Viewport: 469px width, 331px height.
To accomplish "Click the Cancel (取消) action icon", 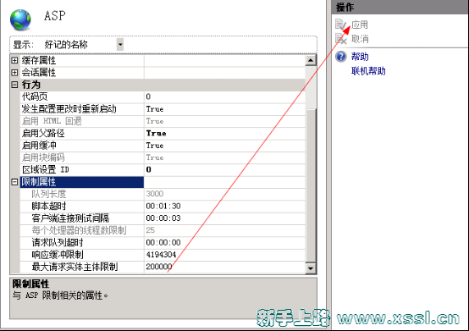I will (x=340, y=39).
